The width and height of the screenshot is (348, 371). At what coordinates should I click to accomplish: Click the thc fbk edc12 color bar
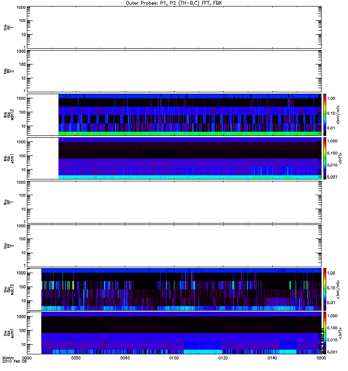(325, 289)
